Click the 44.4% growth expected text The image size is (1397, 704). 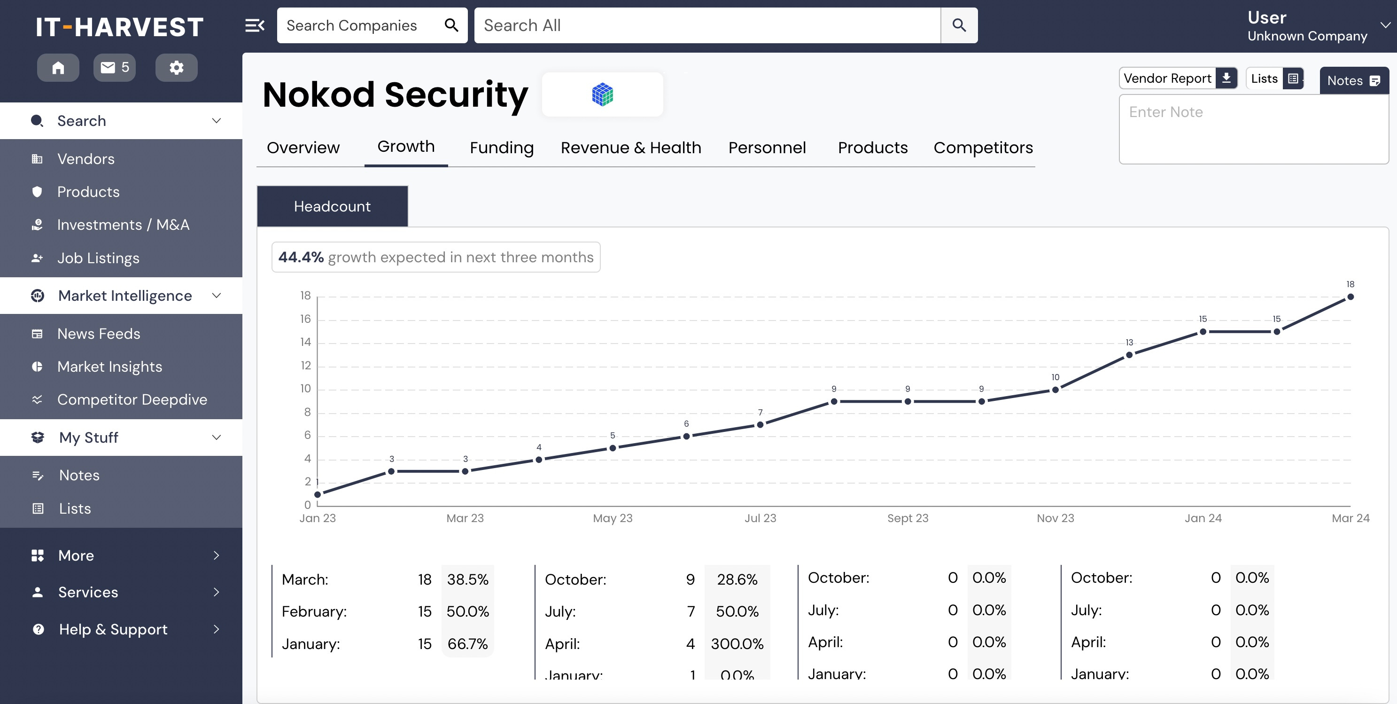tap(436, 257)
